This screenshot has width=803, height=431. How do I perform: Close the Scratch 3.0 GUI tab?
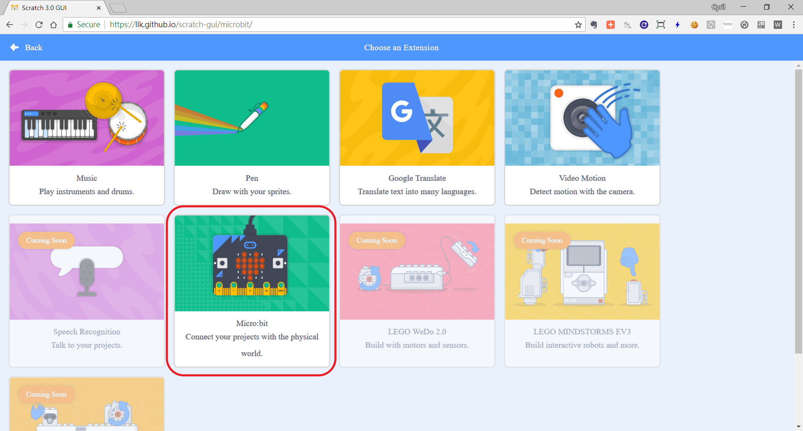(99, 8)
